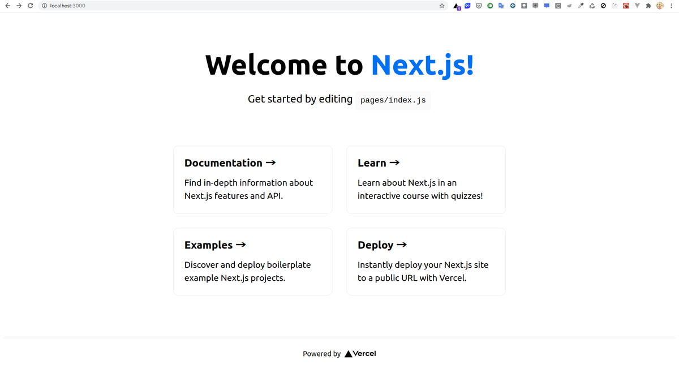Follow the blue Next.js! title link
The image size is (679, 369).
click(422, 65)
